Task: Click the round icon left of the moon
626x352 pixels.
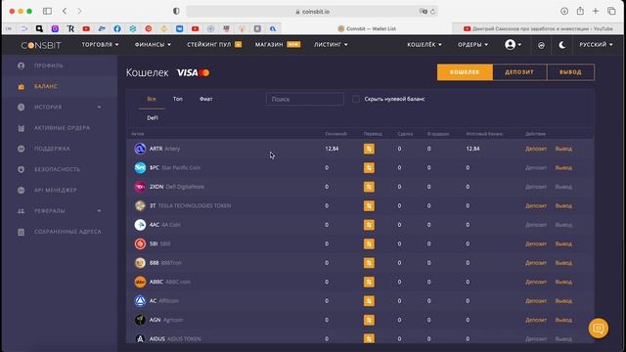Action: pyautogui.click(x=541, y=45)
